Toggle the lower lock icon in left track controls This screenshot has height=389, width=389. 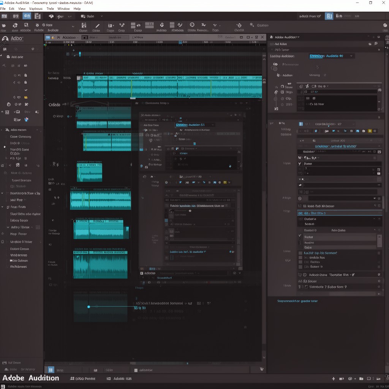[x=25, y=82]
